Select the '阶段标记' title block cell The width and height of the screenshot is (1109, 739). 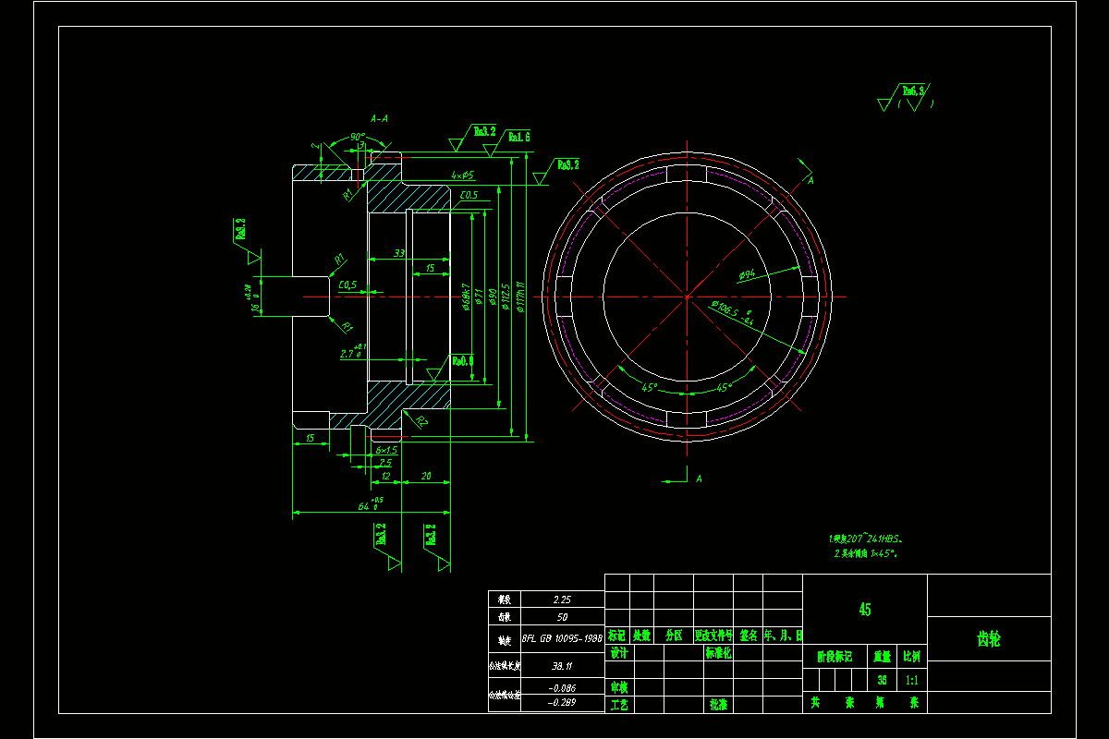pos(835,657)
